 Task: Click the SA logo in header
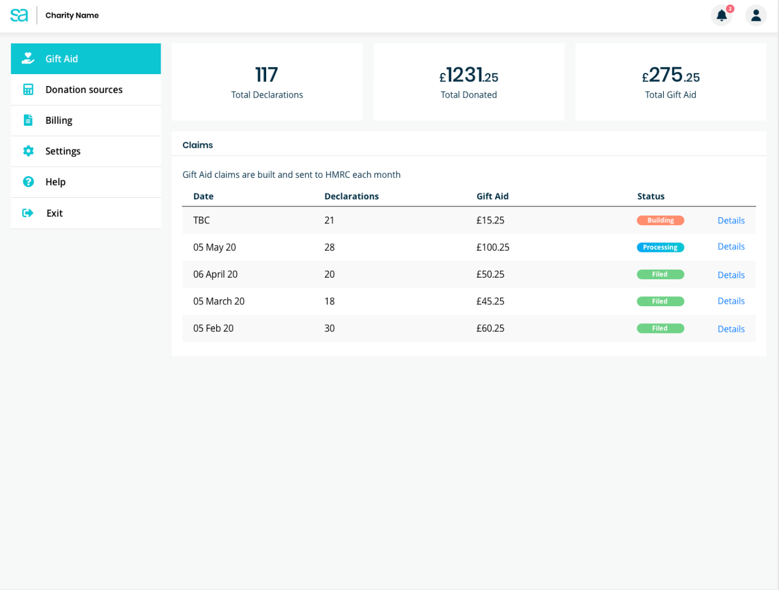pyautogui.click(x=19, y=15)
